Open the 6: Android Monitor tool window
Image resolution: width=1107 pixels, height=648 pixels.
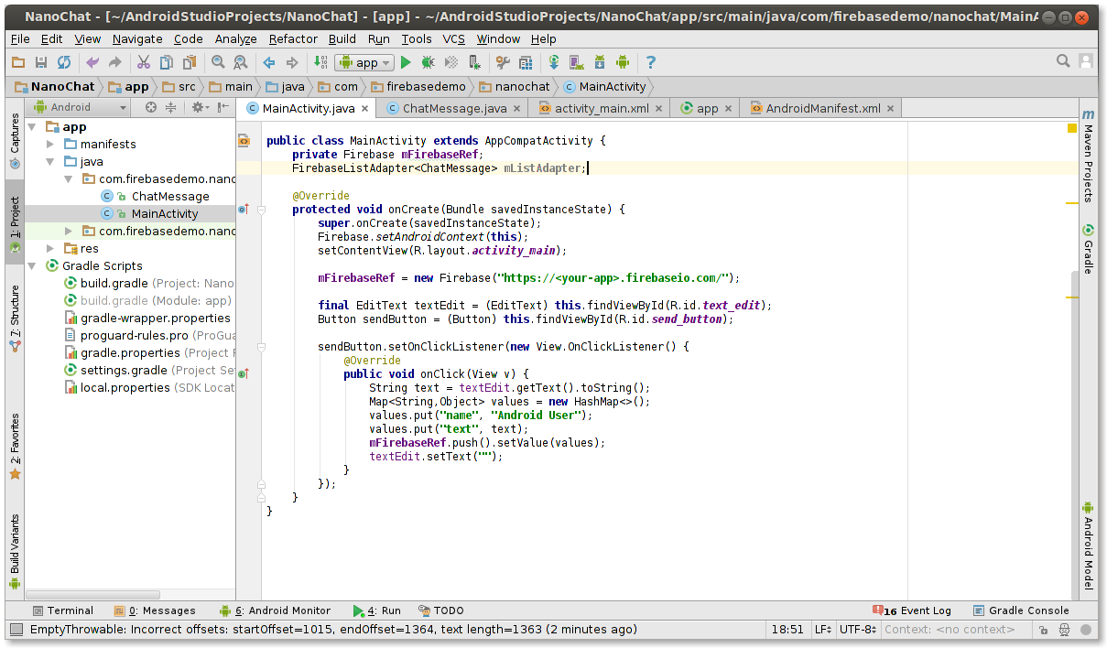coord(275,610)
